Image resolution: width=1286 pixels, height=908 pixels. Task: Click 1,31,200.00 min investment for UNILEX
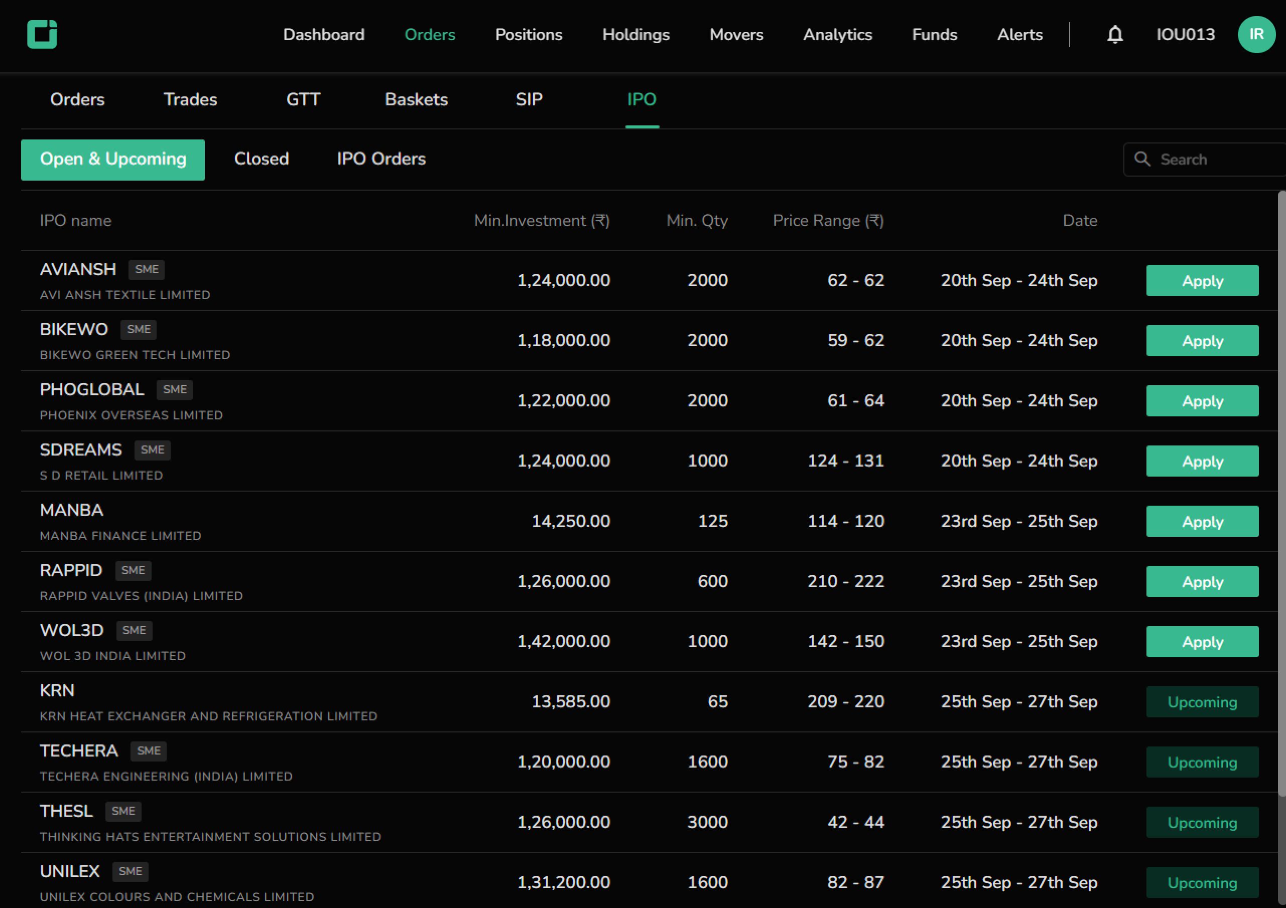click(564, 882)
